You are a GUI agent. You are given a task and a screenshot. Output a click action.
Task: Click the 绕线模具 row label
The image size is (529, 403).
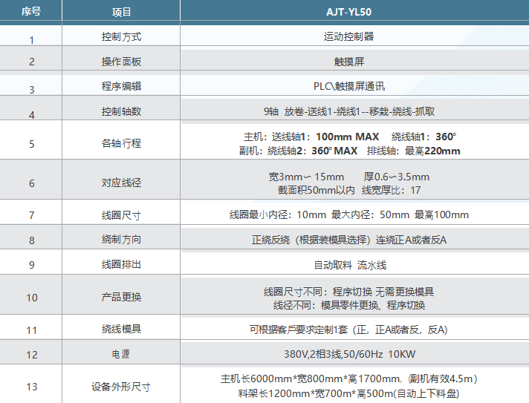coord(121,329)
